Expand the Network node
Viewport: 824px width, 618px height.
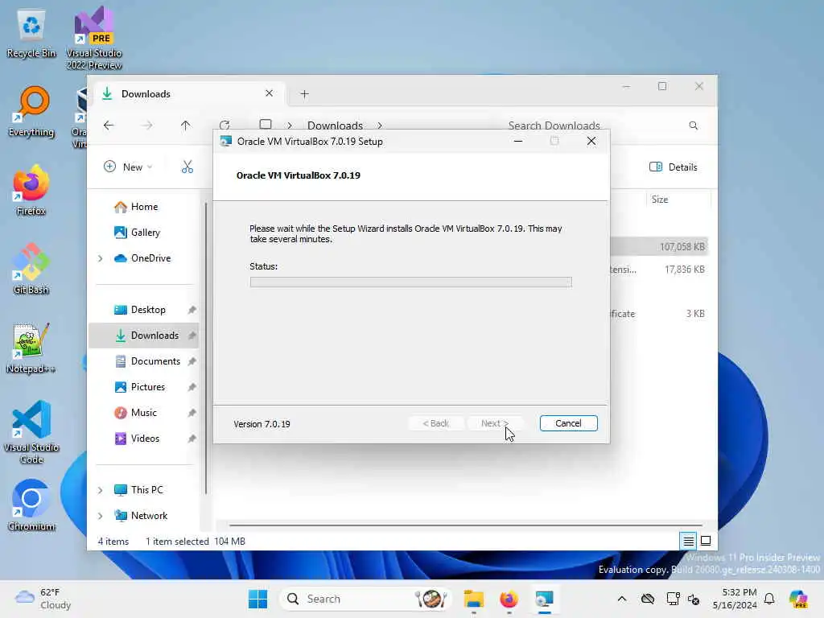tap(100, 516)
